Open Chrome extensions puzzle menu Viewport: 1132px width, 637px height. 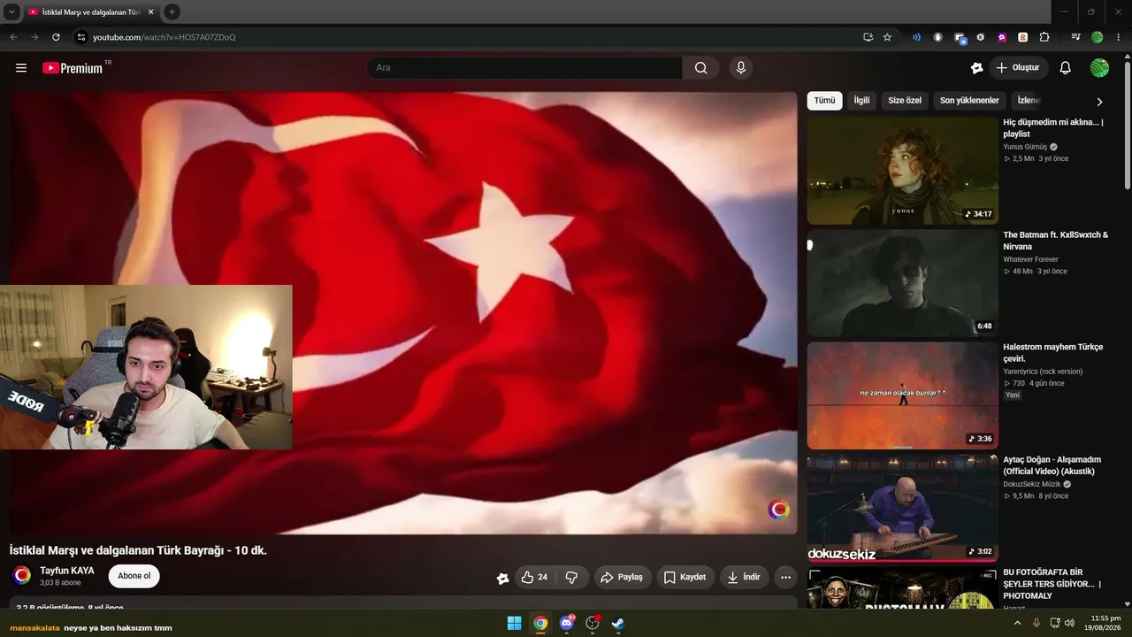(1044, 37)
